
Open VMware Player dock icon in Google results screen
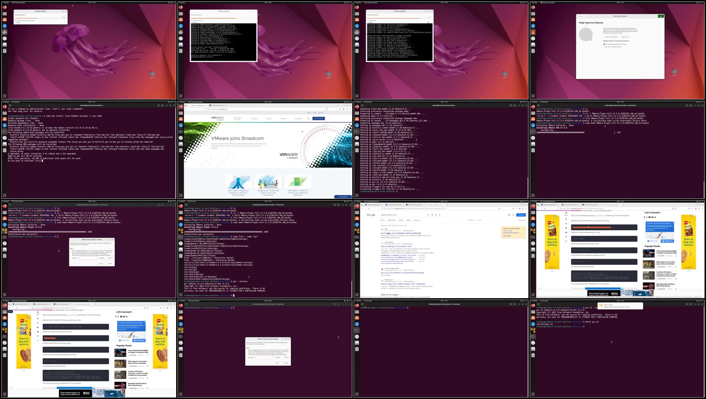357,231
